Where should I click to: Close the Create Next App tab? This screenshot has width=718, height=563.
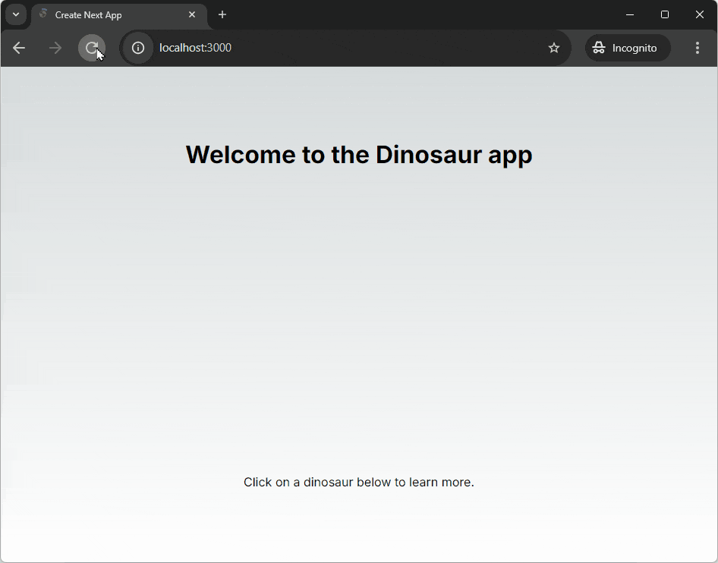(192, 14)
